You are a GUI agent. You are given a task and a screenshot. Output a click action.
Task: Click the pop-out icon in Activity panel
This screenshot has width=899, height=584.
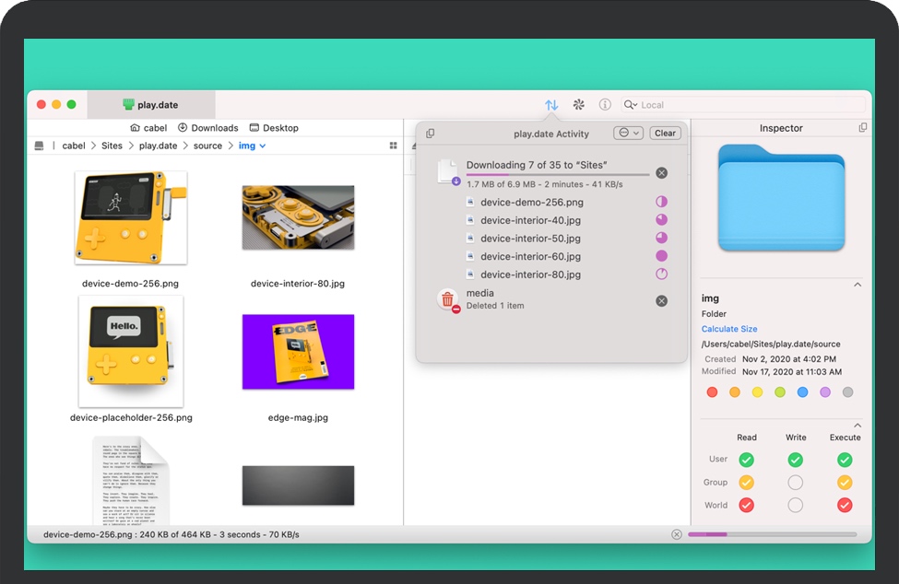(431, 134)
